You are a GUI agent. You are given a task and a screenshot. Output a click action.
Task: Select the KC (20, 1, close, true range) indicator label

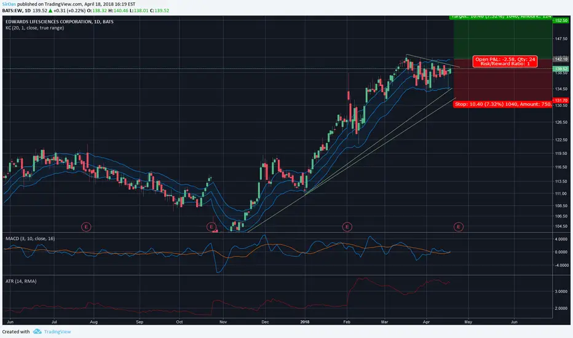pos(34,28)
